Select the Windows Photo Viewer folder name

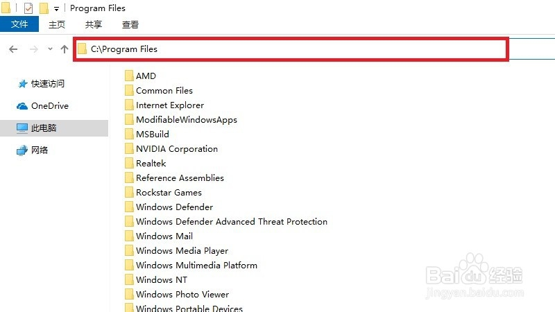tap(182, 294)
